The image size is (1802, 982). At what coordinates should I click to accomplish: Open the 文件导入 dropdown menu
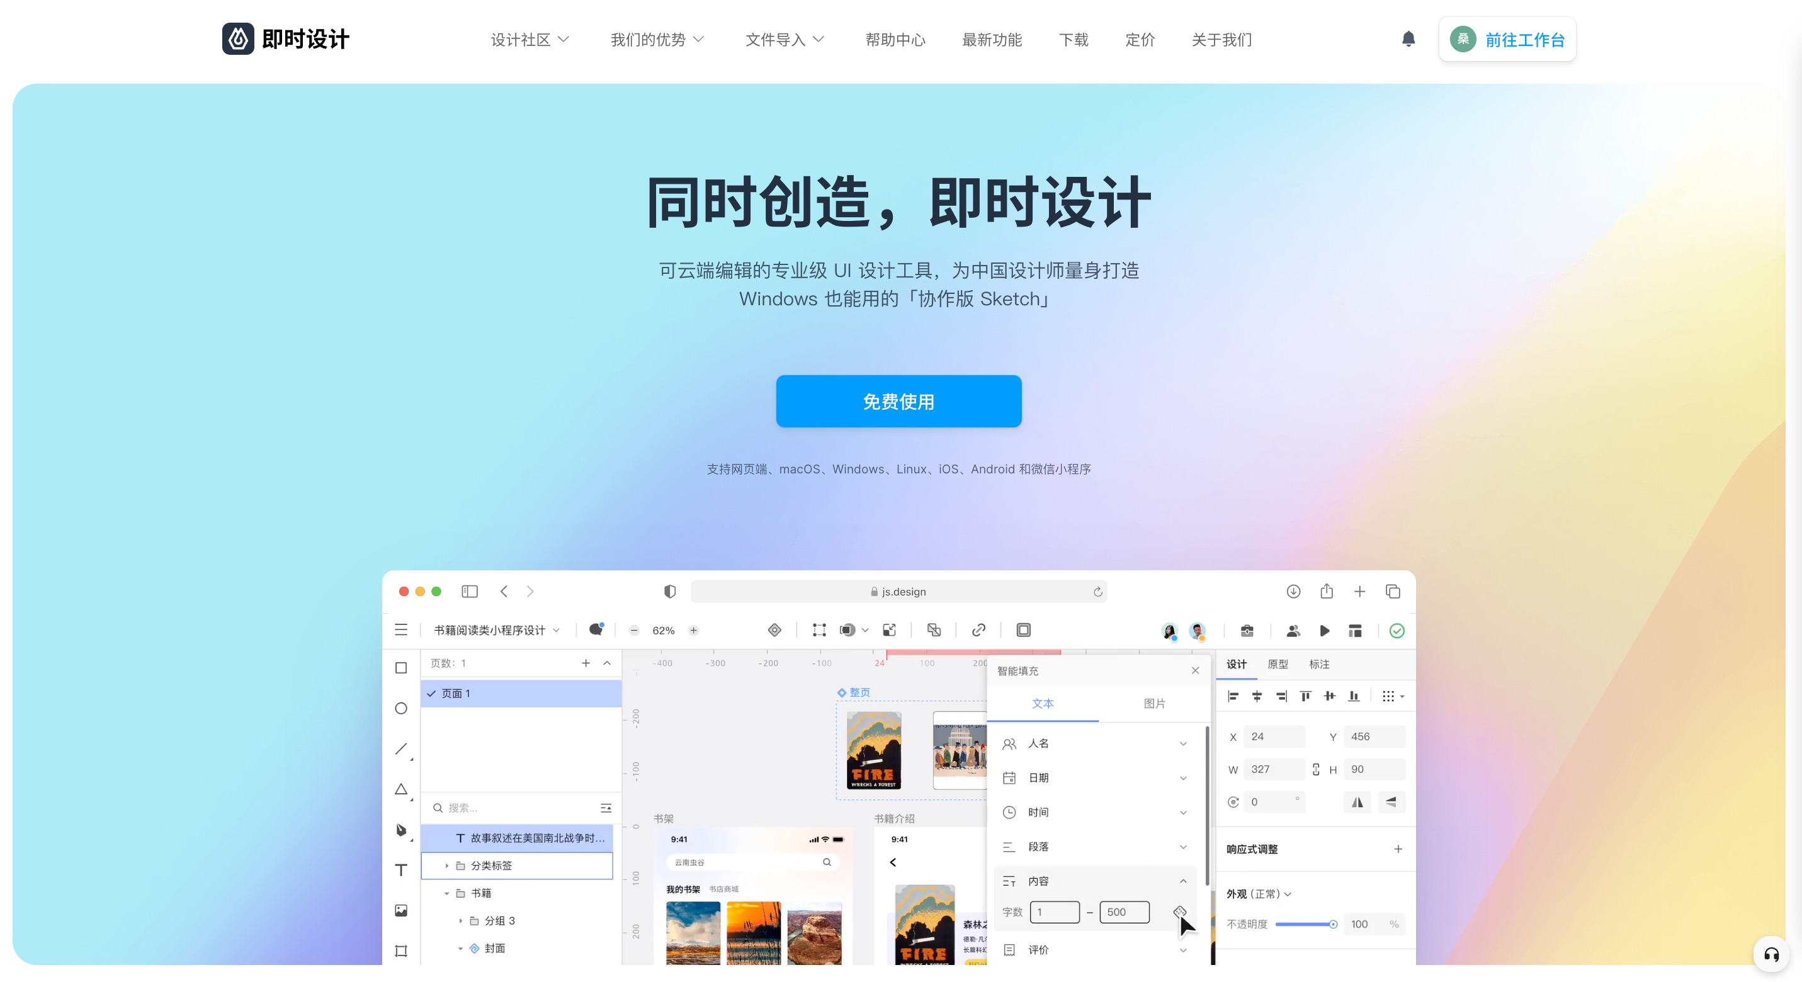[784, 40]
